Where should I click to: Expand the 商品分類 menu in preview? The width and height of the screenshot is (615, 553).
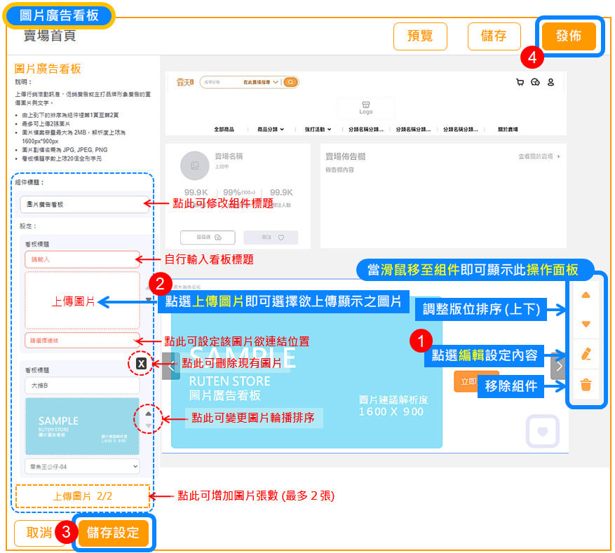tap(271, 129)
